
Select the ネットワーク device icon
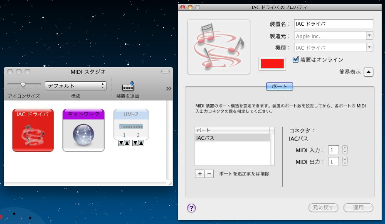pyautogui.click(x=84, y=130)
